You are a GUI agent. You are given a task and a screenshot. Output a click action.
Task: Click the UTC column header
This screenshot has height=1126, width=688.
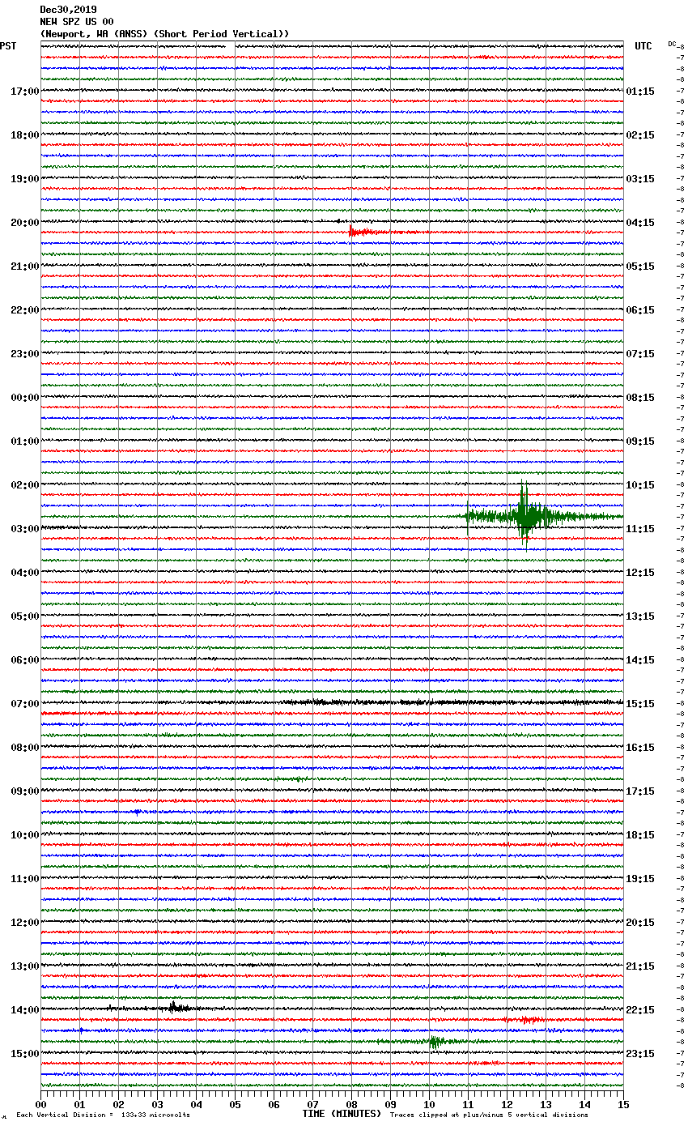(643, 46)
